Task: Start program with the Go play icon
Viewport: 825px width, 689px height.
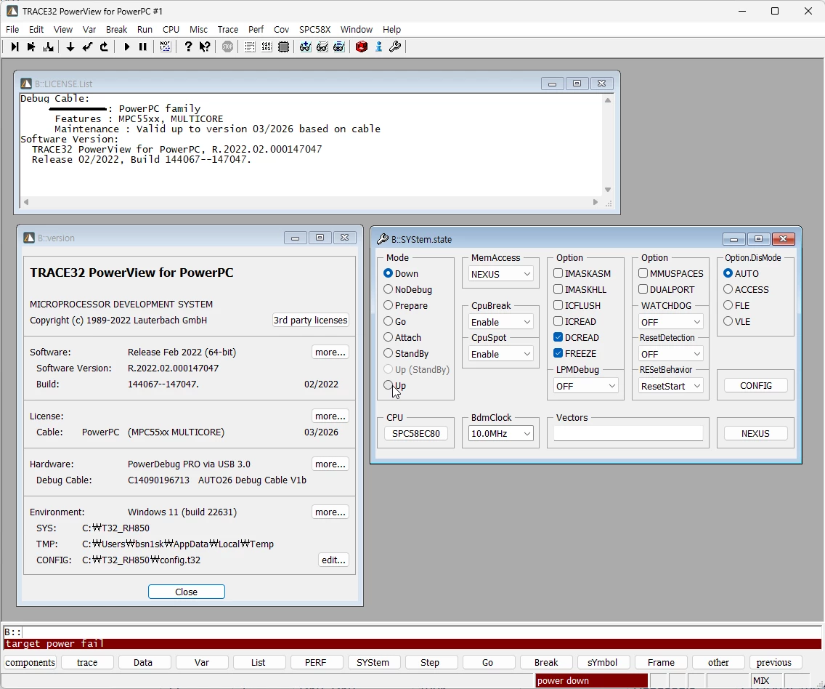Action: (x=126, y=47)
